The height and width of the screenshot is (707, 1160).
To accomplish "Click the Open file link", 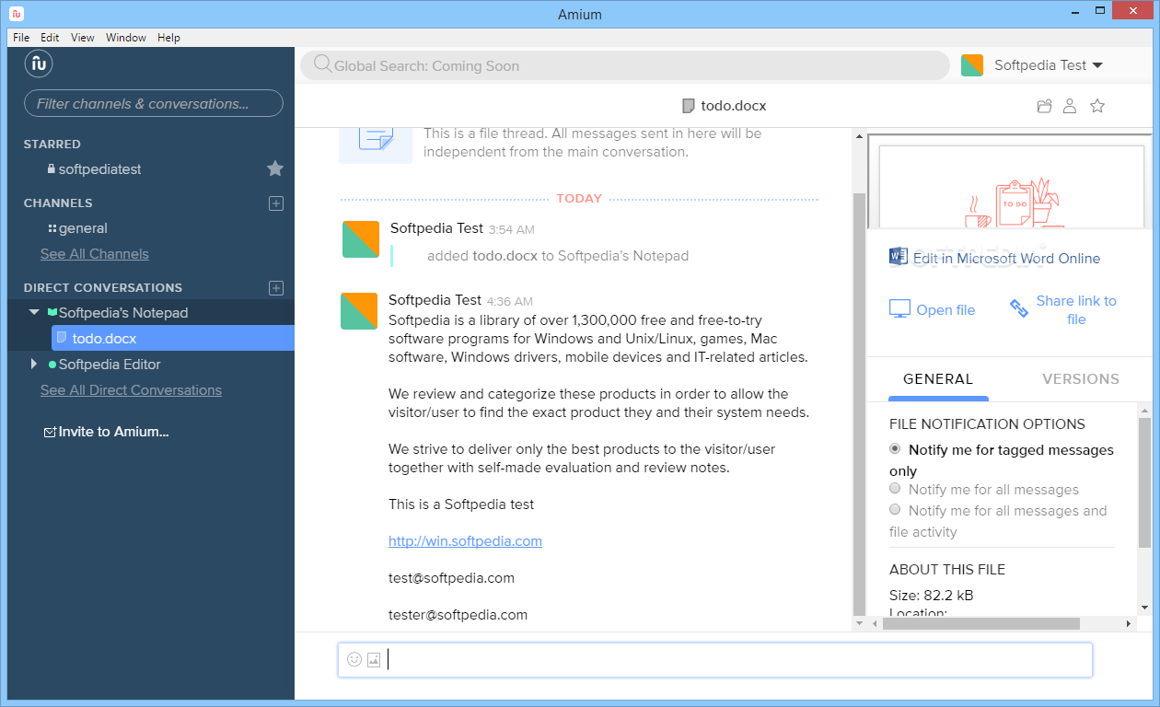I will 945,310.
